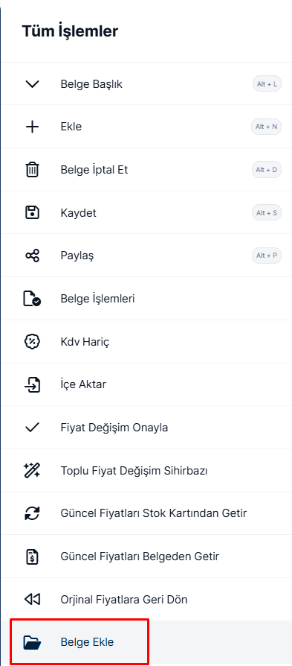Click the share icon beside Paylaş

click(x=32, y=256)
